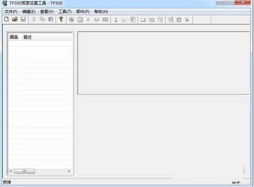
Task: Click the 描述 column header
Action: [27, 37]
